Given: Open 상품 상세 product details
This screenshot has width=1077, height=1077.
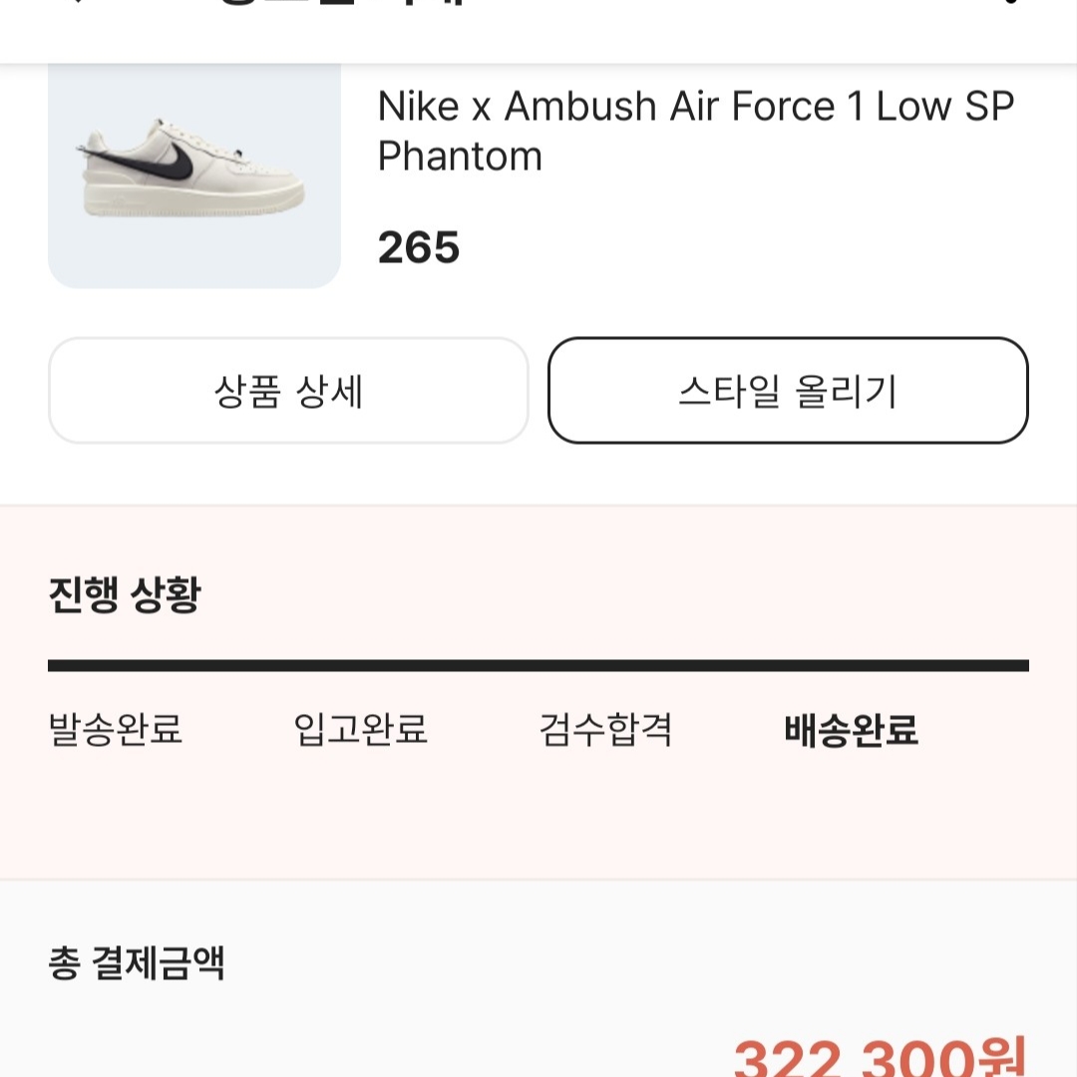Looking at the screenshot, I should click(x=288, y=390).
